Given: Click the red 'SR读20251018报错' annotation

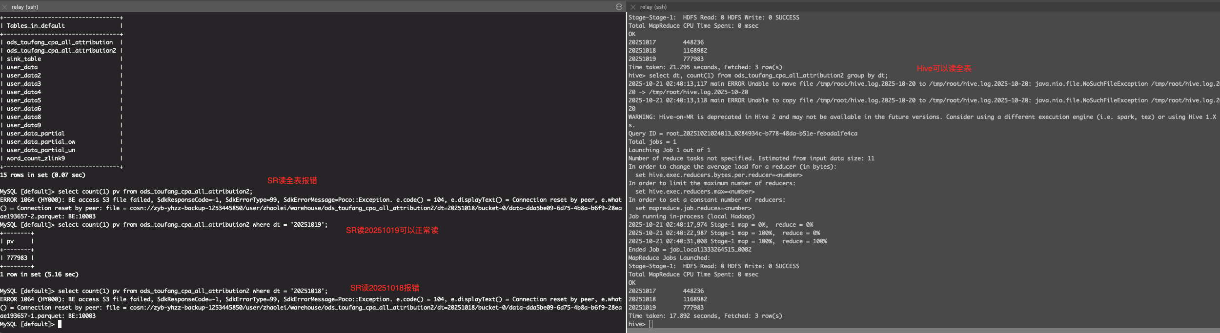Looking at the screenshot, I should click(385, 288).
